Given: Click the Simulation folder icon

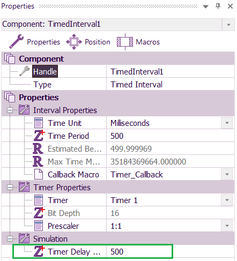Looking at the screenshot, I should pyautogui.click(x=24, y=238).
